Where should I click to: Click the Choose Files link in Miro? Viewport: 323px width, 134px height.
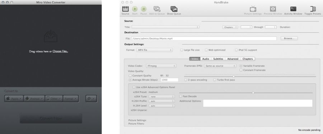pyautogui.click(x=60, y=51)
